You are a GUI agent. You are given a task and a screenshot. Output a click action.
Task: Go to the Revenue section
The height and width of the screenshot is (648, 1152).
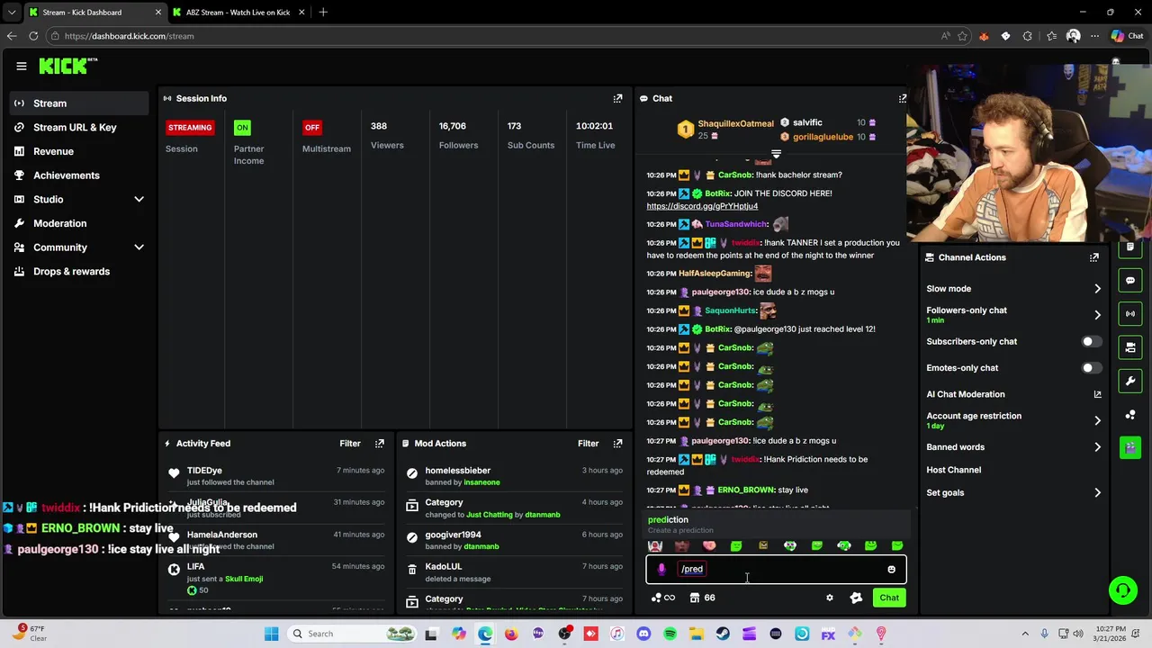tap(79, 151)
